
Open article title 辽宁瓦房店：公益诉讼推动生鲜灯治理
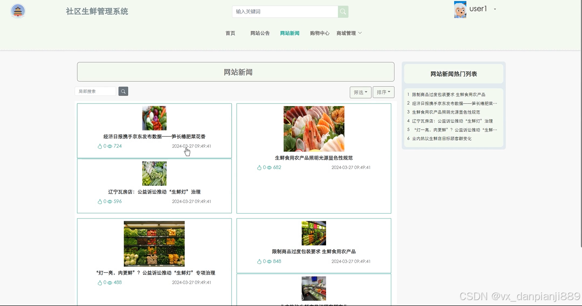(154, 192)
